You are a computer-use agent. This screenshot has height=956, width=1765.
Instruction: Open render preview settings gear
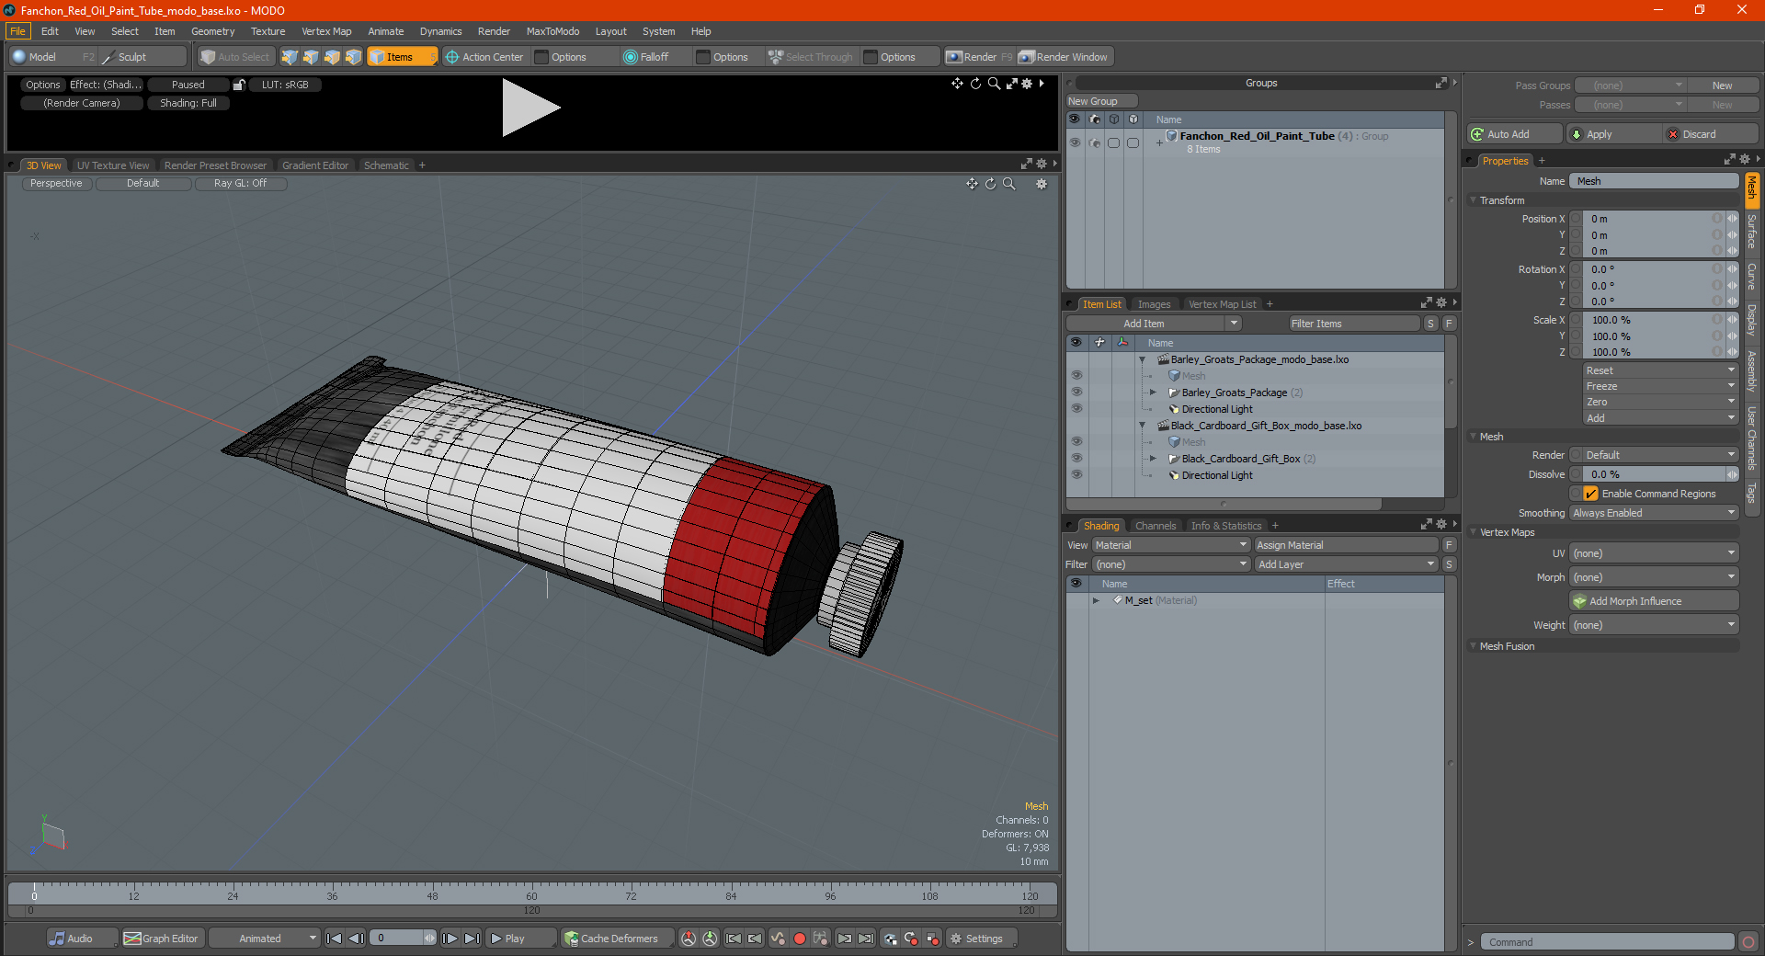point(1027,84)
